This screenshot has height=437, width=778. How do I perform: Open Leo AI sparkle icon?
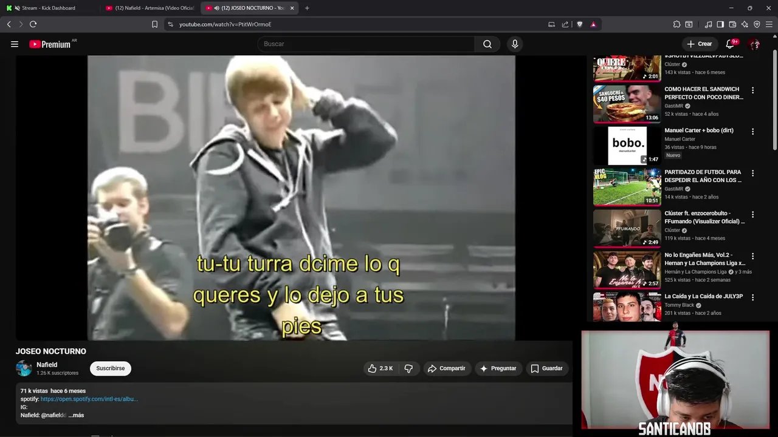tap(745, 24)
